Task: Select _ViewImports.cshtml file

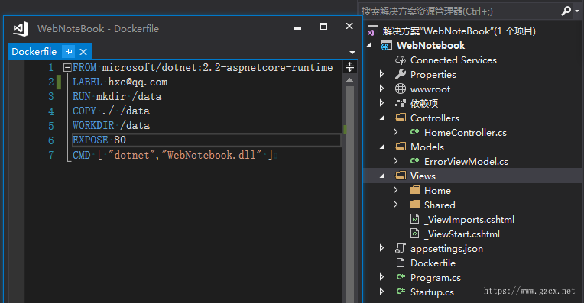Action: [x=469, y=219]
